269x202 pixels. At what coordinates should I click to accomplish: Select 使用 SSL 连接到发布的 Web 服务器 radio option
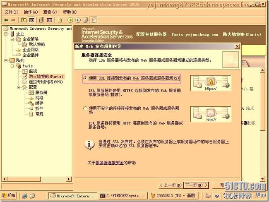click(x=85, y=78)
